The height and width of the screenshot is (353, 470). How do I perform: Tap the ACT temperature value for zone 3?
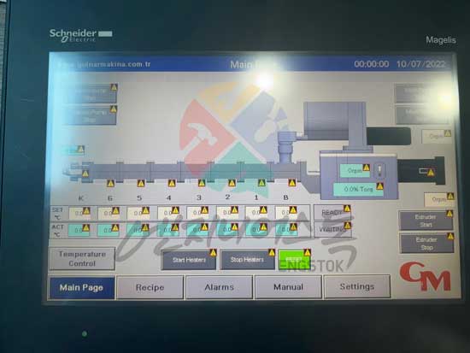tap(197, 230)
